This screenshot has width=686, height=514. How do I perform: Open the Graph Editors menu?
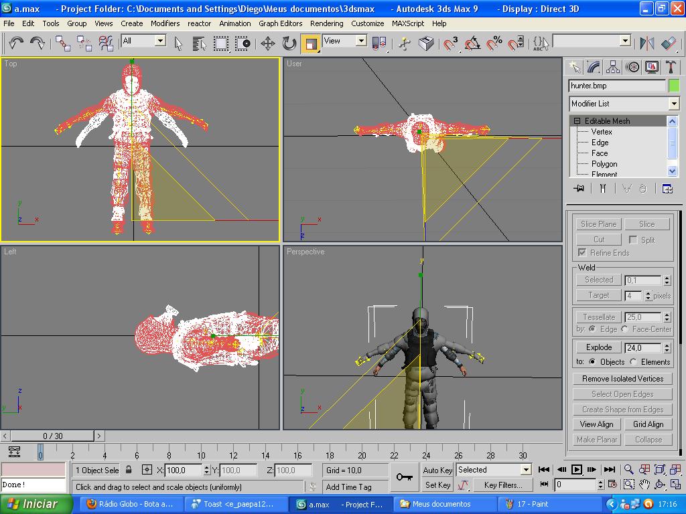(x=281, y=23)
